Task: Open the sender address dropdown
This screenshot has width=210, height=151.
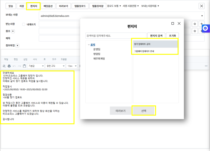Action: pyautogui.click(x=202, y=16)
